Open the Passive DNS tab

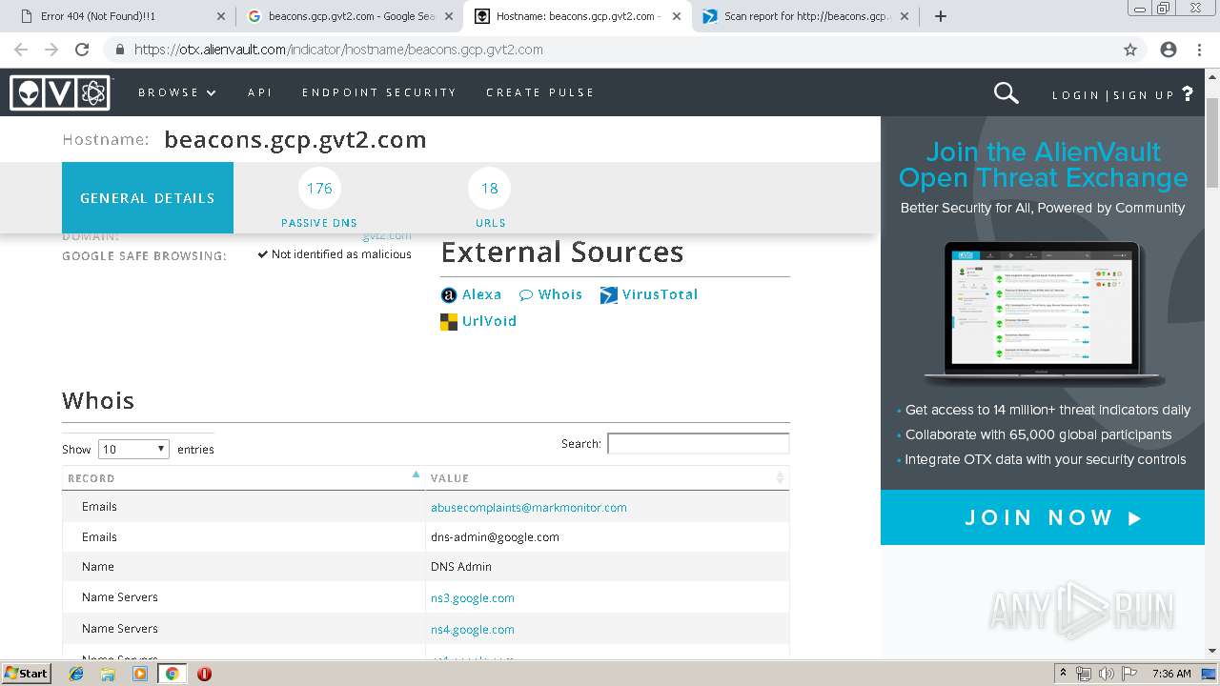pos(319,198)
